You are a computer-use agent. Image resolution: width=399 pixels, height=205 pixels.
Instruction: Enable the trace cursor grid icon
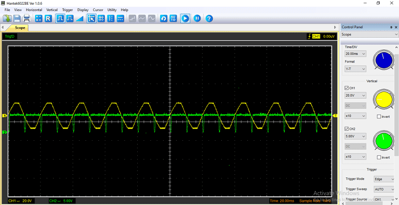point(101,19)
